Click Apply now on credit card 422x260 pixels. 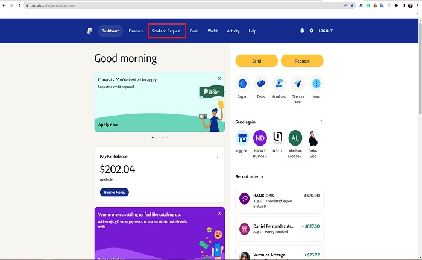(108, 125)
